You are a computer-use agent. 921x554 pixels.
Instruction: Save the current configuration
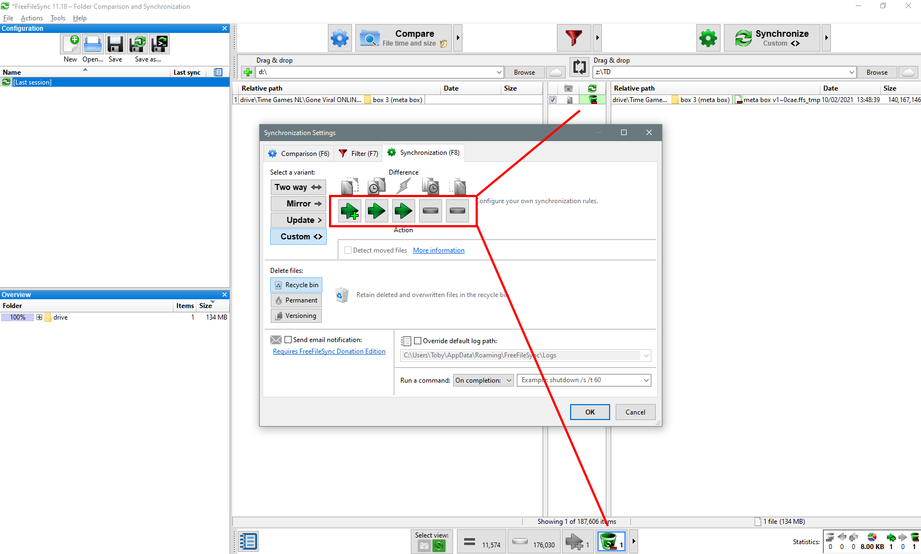(115, 44)
